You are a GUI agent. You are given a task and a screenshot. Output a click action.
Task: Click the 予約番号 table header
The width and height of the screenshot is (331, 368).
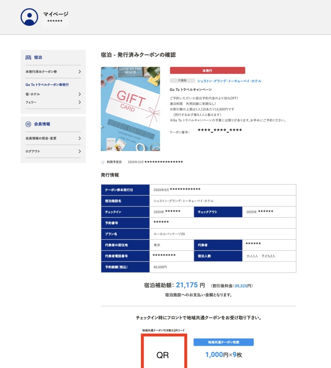[125, 223]
